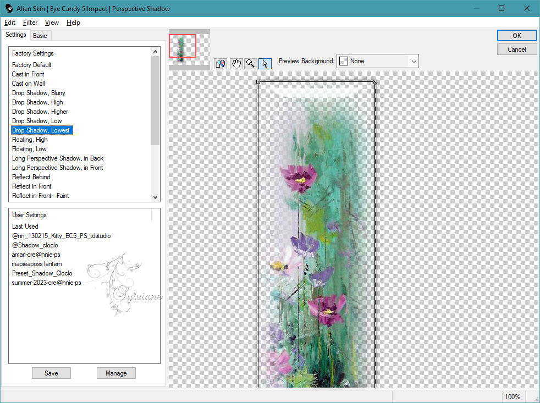
Task: Select the @Shadow_cloclo user preset
Action: [x=35, y=245]
